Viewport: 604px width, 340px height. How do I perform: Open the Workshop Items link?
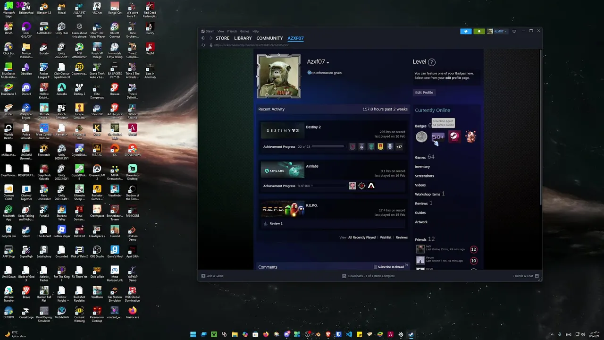428,194
